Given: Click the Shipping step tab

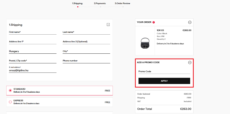Looking at the screenshot, I should (77, 4).
